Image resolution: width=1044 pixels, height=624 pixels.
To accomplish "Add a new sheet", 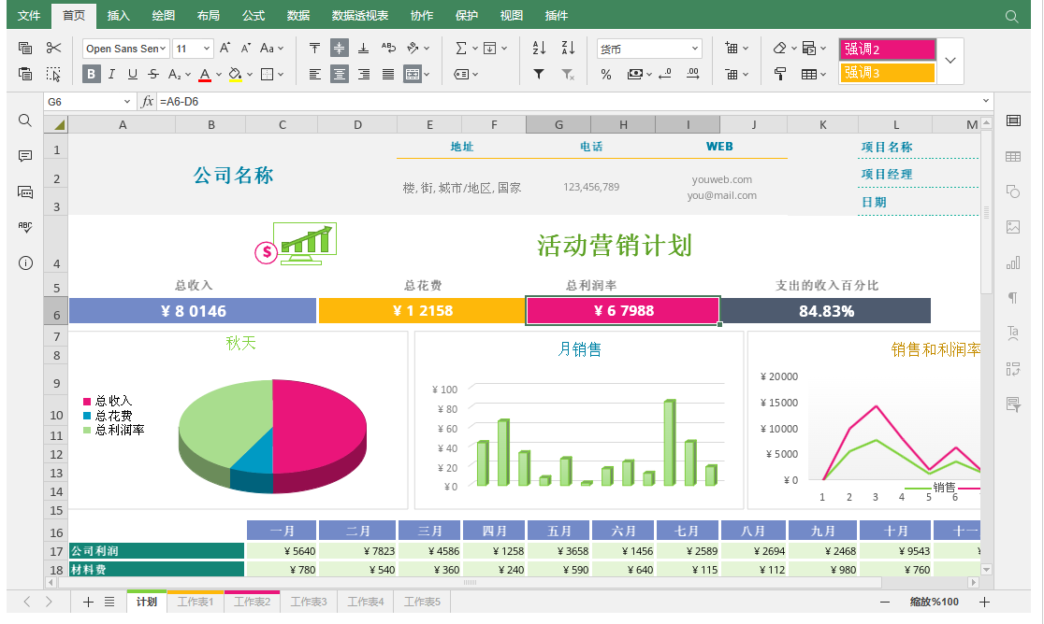I will coord(88,602).
